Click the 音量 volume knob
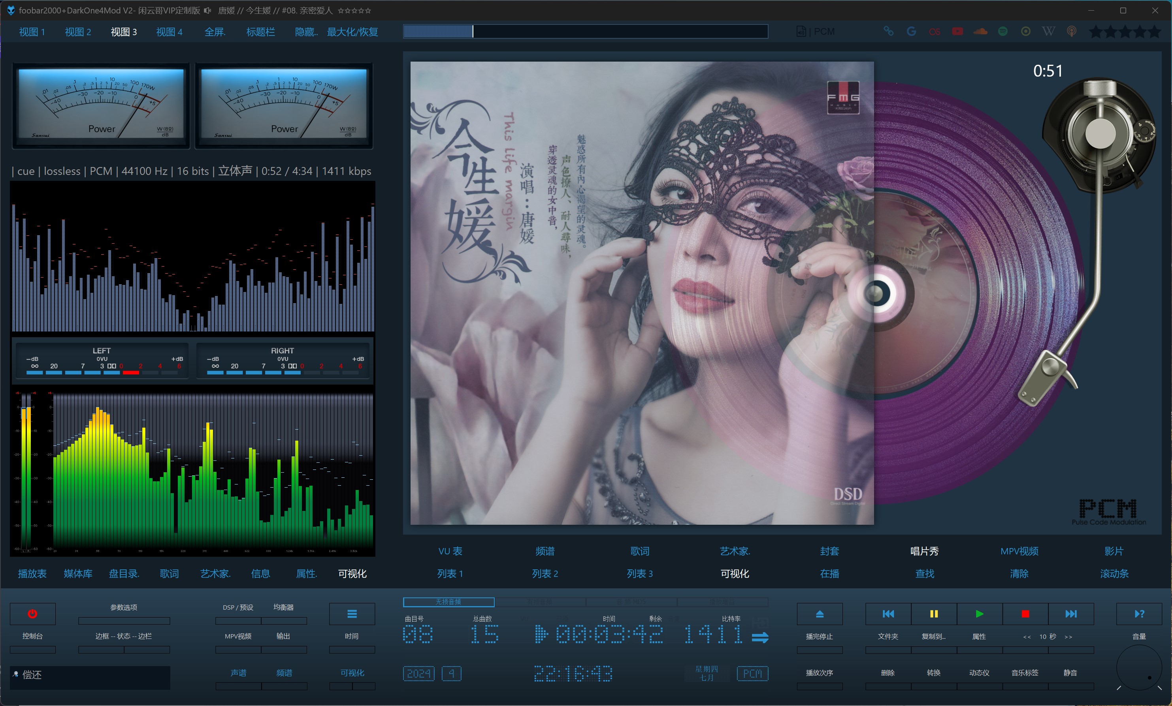The image size is (1172, 706). point(1139,667)
